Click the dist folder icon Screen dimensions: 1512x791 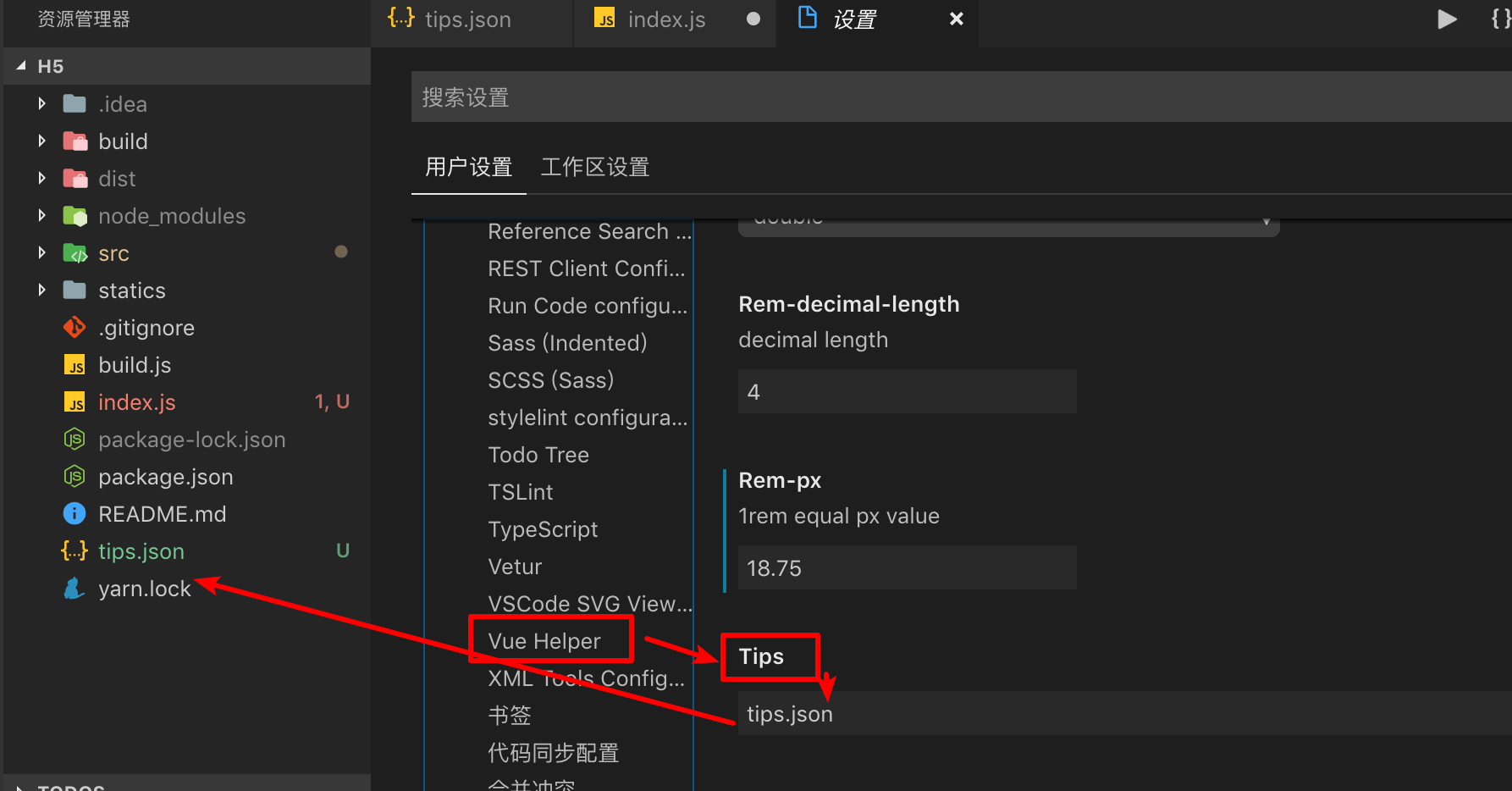[x=74, y=178]
